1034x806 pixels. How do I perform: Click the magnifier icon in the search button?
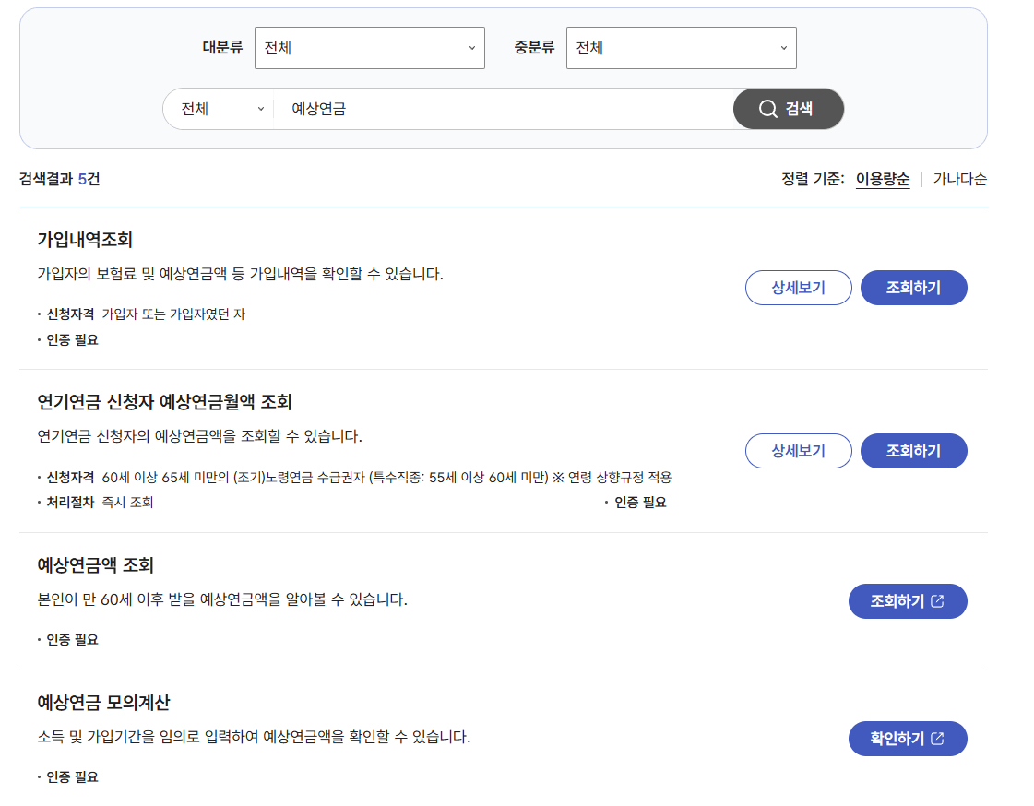click(769, 109)
